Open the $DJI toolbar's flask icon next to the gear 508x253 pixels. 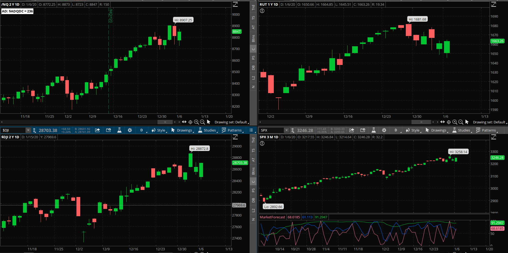coord(119,130)
